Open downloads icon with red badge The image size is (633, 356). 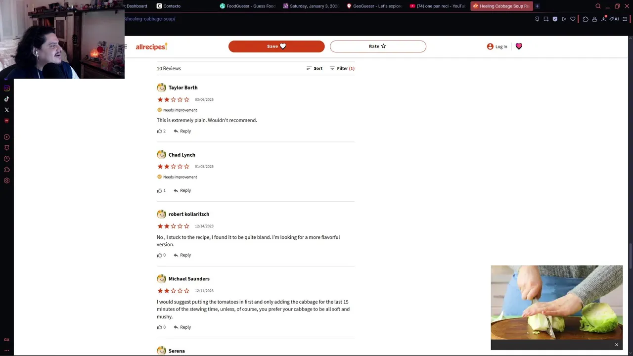point(604,19)
